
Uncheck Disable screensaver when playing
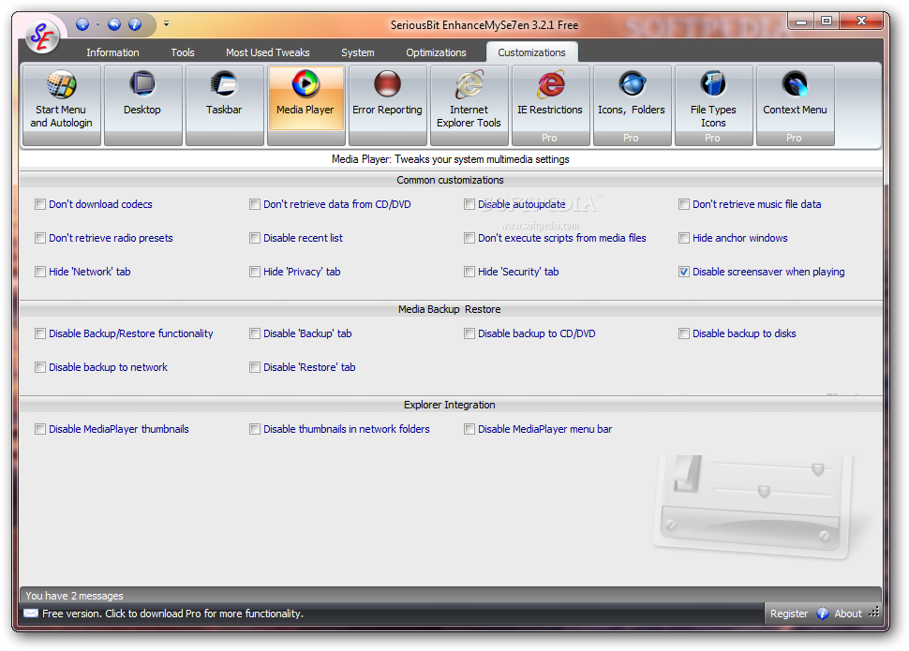click(684, 272)
